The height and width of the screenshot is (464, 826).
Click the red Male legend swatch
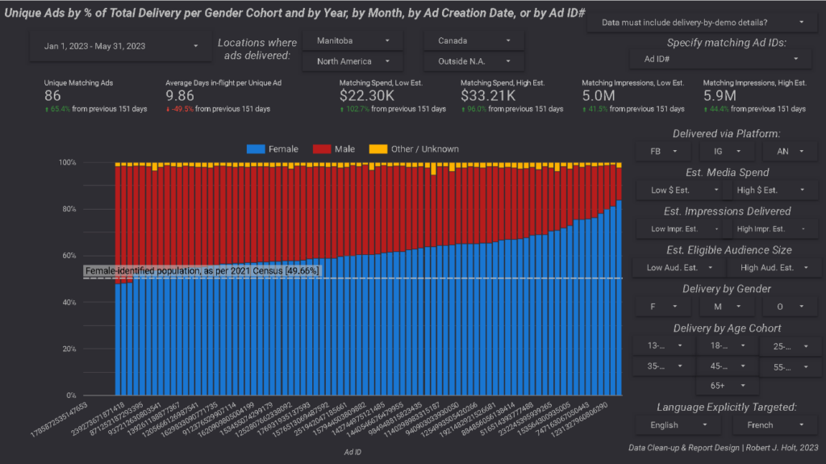[321, 149]
